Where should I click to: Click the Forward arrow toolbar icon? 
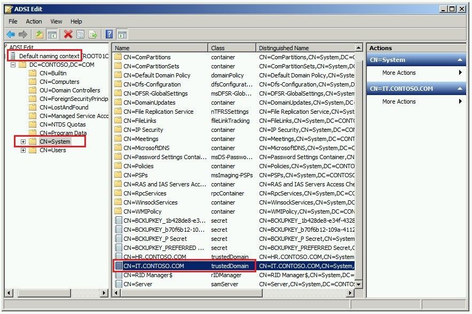pyautogui.click(x=23, y=34)
